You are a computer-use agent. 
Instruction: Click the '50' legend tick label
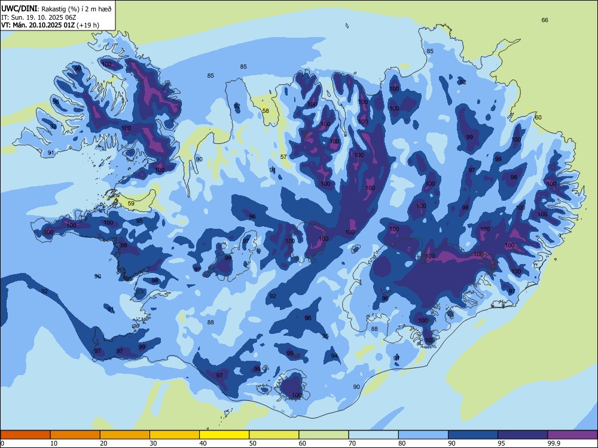(253, 443)
